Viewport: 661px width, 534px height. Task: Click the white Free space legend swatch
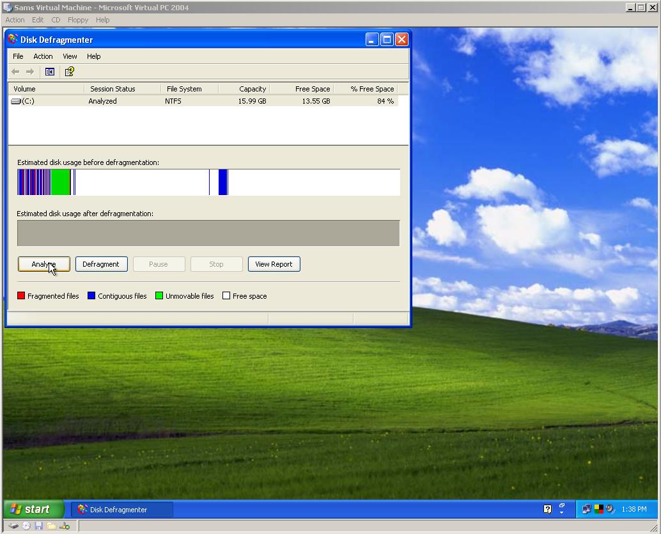tap(226, 295)
